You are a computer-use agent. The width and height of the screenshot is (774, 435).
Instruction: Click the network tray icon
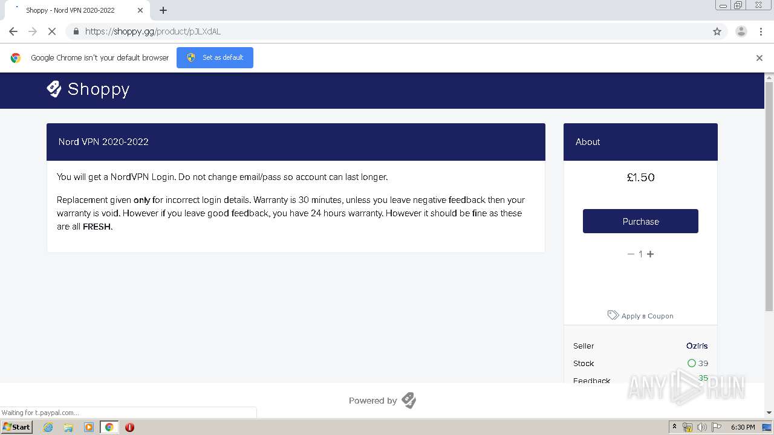(x=688, y=427)
